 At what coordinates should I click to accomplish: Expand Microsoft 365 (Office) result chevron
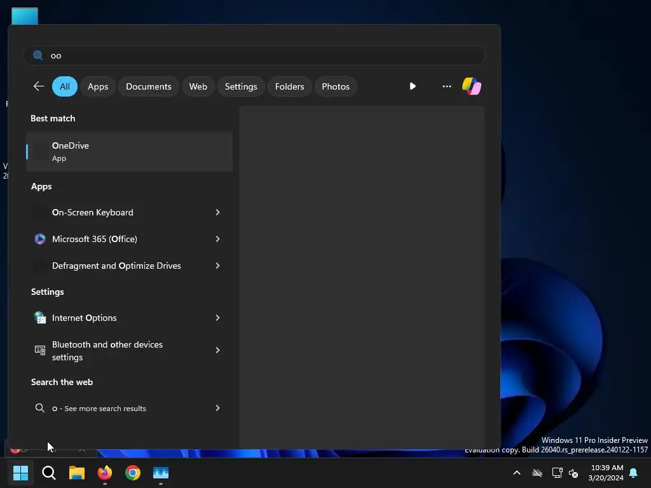click(217, 239)
